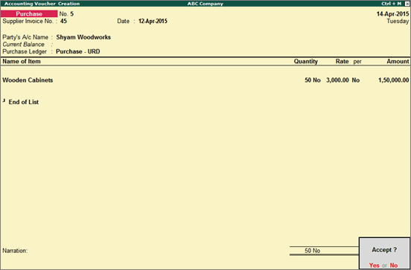Screen dimensions: 411x270
Task: Click the voucher number 5
Action: click(x=71, y=14)
